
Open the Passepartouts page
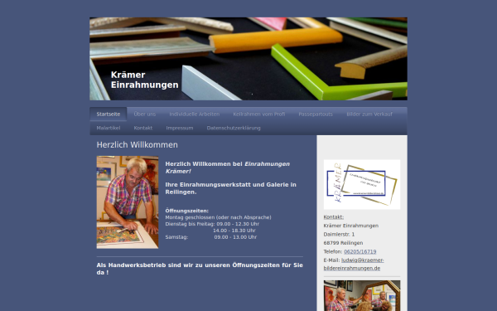[x=316, y=114]
